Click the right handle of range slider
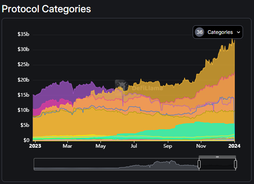254x184 pixels. [x=236, y=164]
